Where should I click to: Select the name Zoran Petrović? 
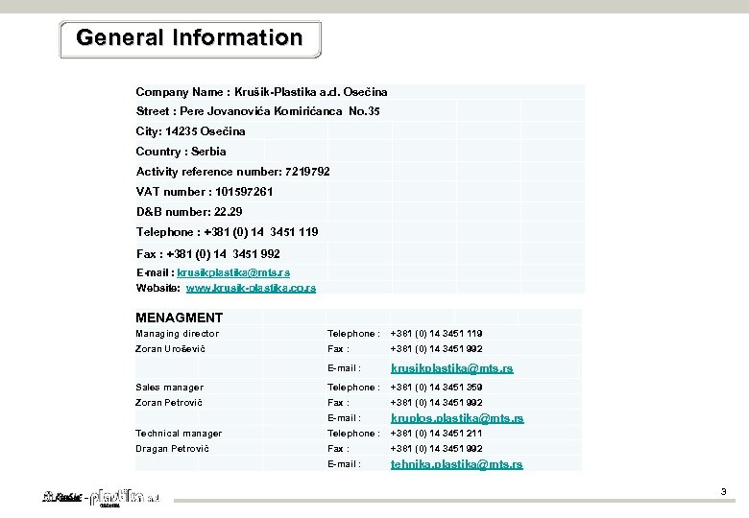coord(169,403)
